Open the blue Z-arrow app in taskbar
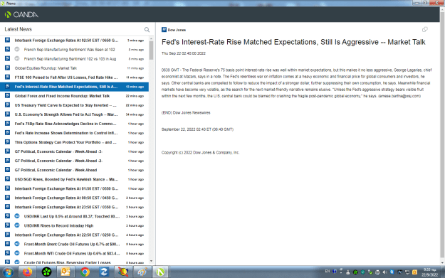Viewport: 445px width, 278px height. (103, 272)
